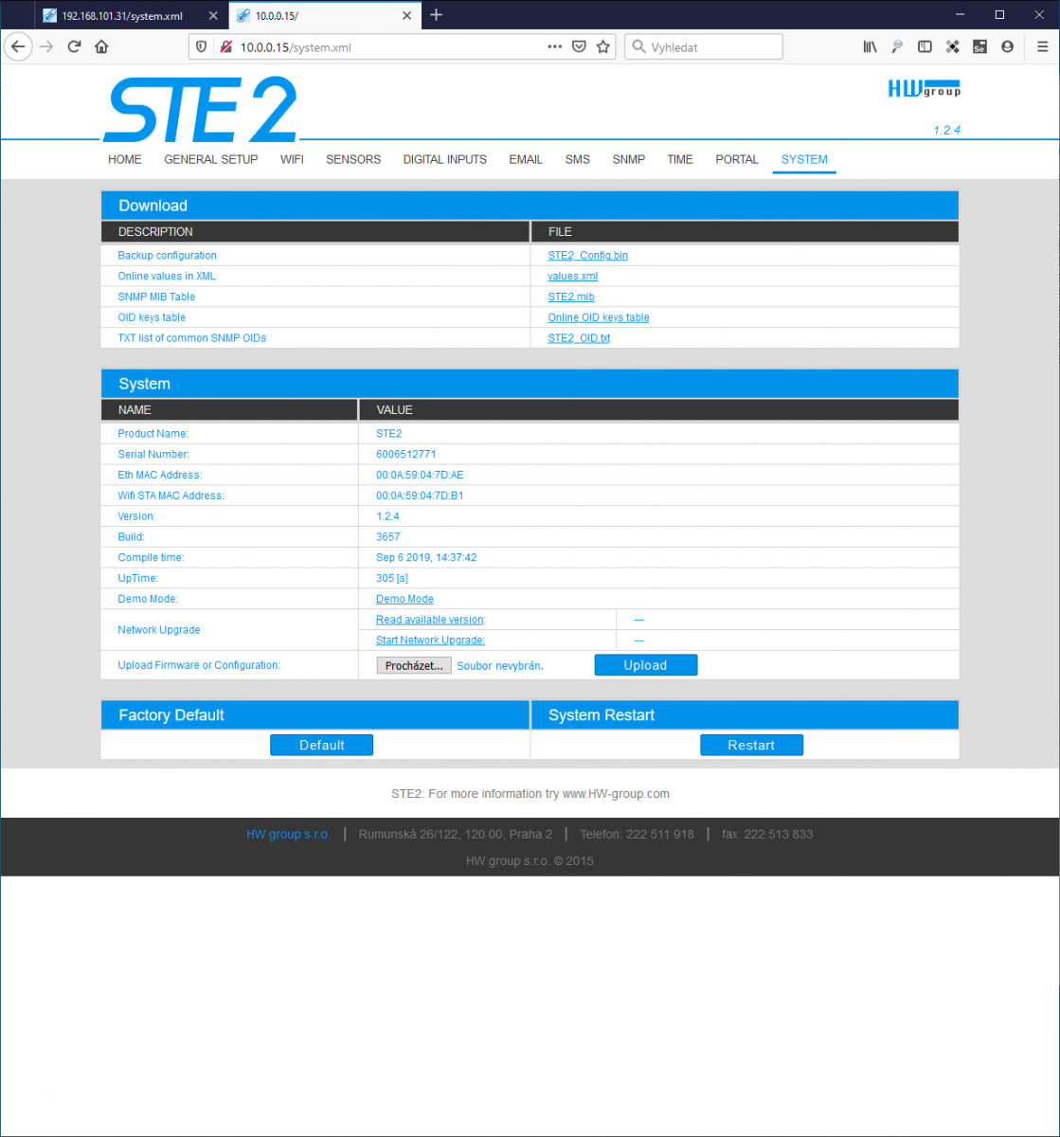Image resolution: width=1060 pixels, height=1137 pixels.
Task: Open the Firefox account icon
Action: [1007, 46]
